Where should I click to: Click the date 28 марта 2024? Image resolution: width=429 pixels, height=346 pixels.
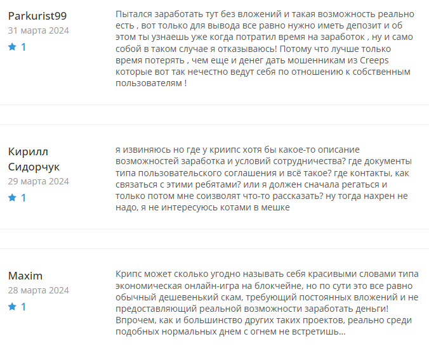(38, 290)
